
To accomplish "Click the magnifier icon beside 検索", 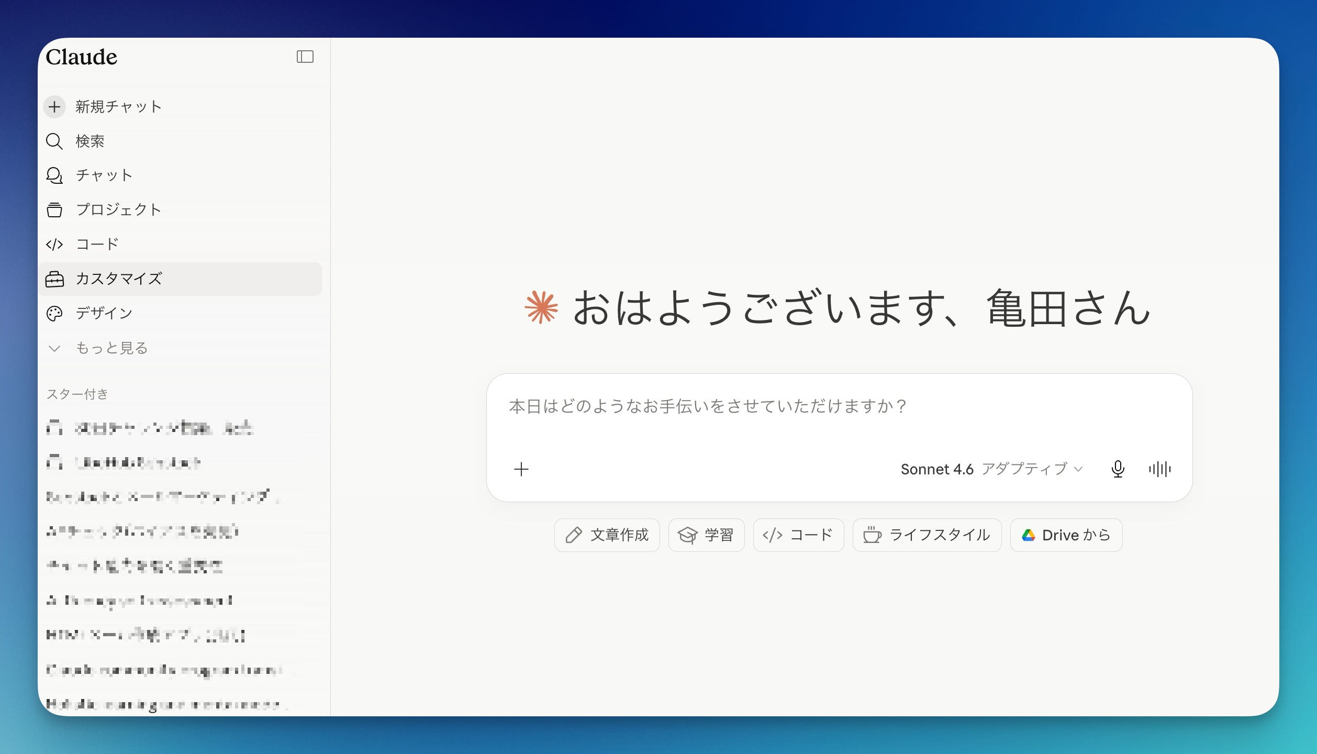I will click(x=54, y=141).
